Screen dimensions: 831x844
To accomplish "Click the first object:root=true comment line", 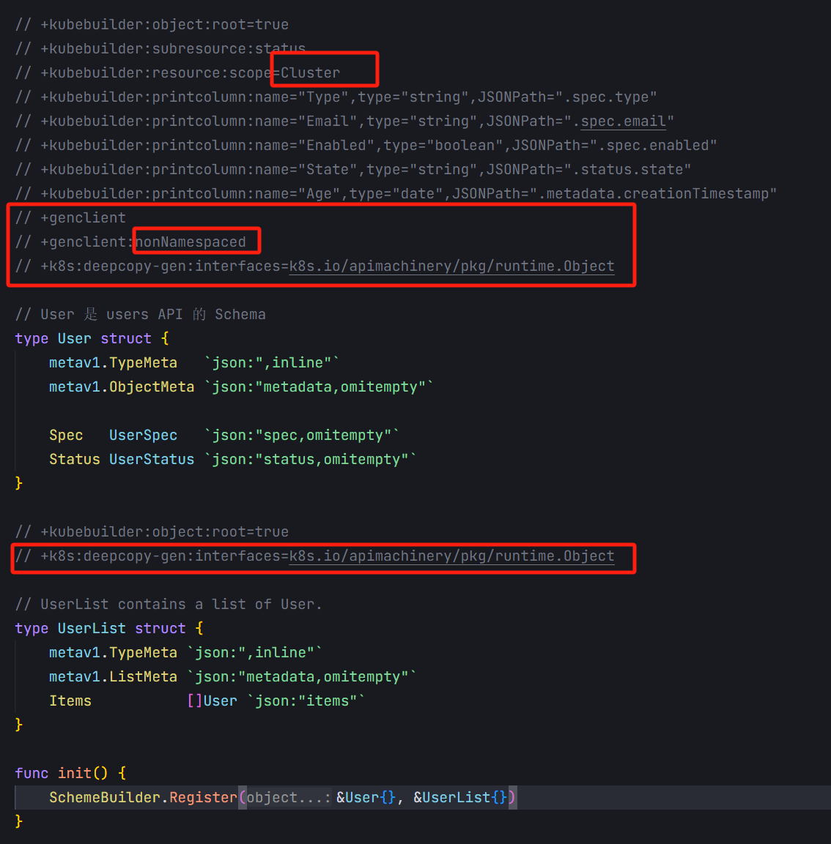I will (x=152, y=24).
